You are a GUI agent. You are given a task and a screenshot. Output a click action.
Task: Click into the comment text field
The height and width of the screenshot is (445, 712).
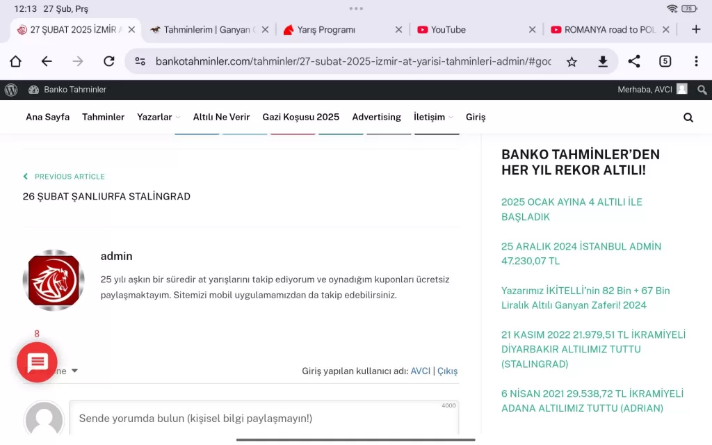(x=264, y=419)
